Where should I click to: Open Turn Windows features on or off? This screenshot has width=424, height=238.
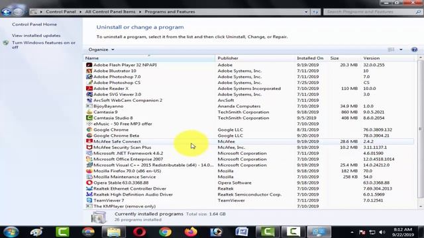tap(44, 45)
